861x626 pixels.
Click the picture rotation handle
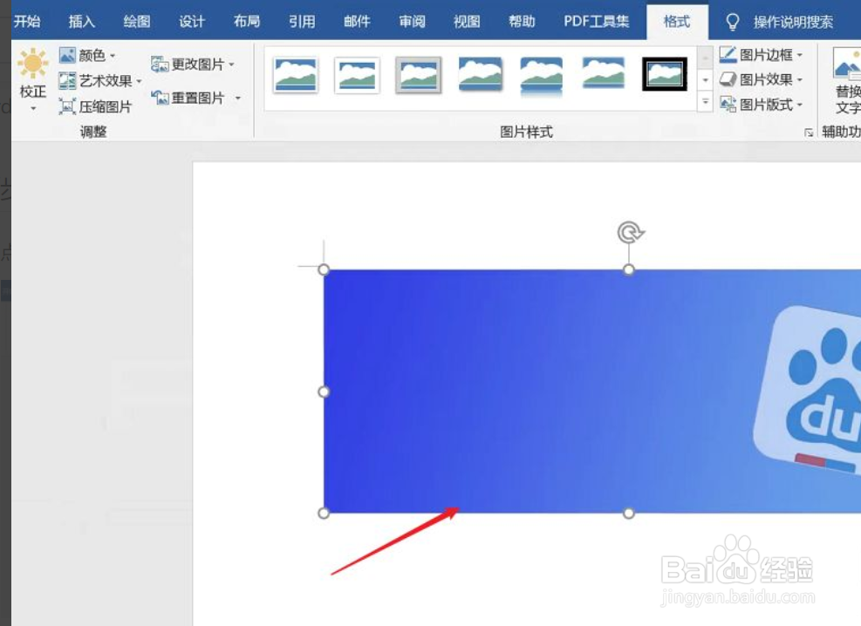pos(630,232)
